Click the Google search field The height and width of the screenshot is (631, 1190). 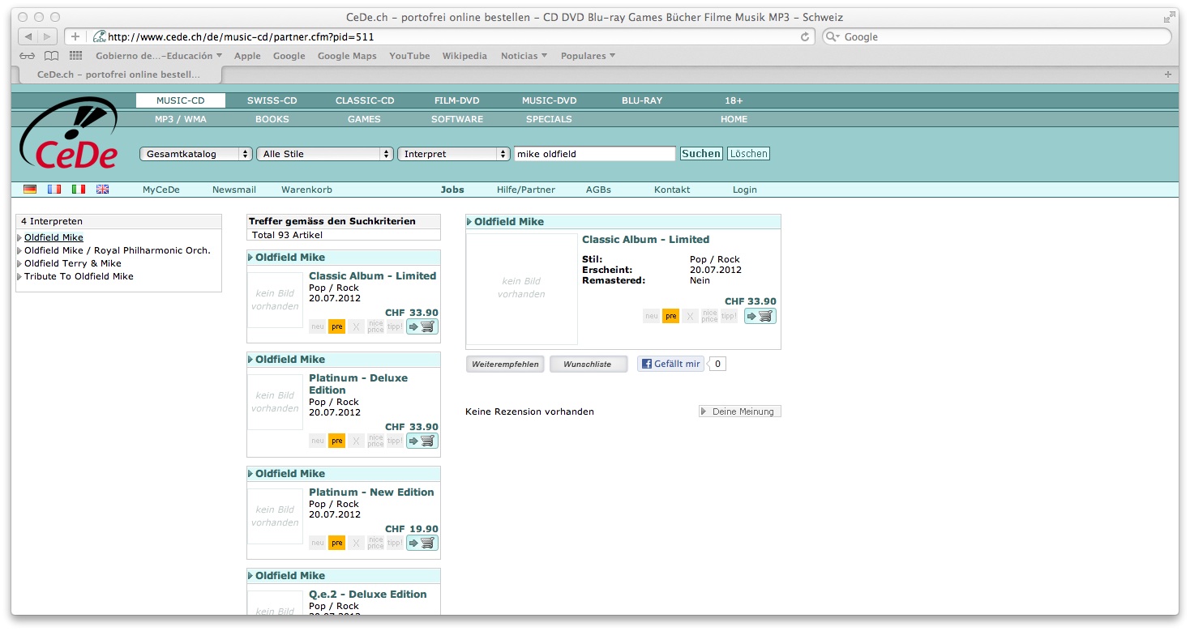pyautogui.click(x=996, y=36)
